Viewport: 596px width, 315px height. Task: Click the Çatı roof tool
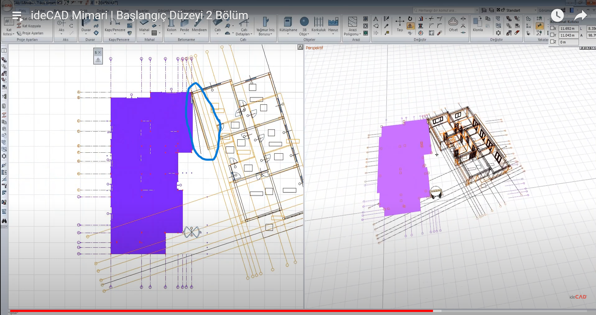pos(218,24)
